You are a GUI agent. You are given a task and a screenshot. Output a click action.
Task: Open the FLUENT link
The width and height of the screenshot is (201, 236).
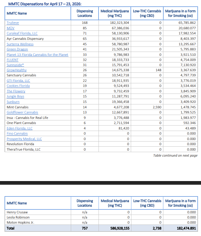click(12, 60)
